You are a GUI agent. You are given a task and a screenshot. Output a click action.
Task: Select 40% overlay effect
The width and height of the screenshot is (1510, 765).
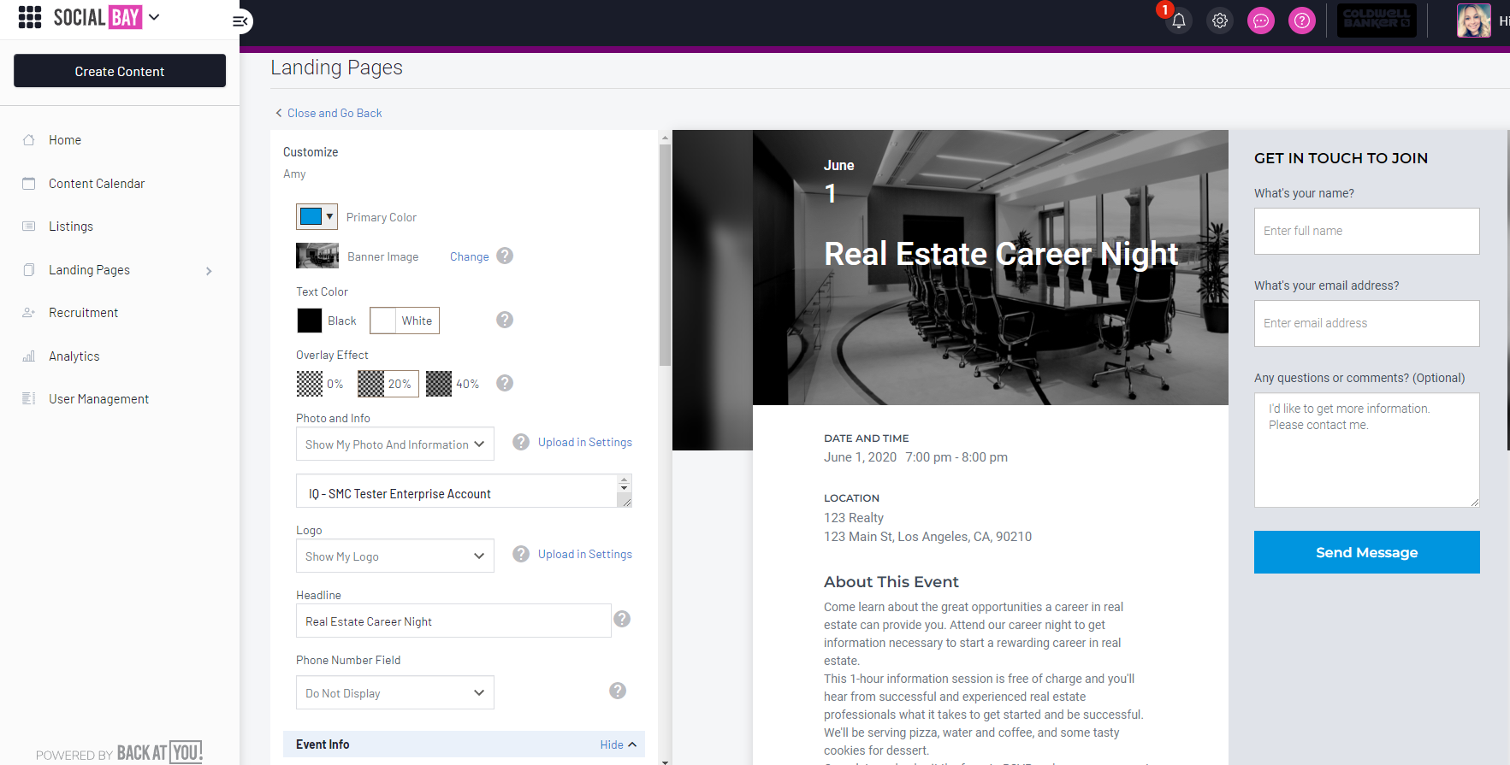click(x=453, y=384)
